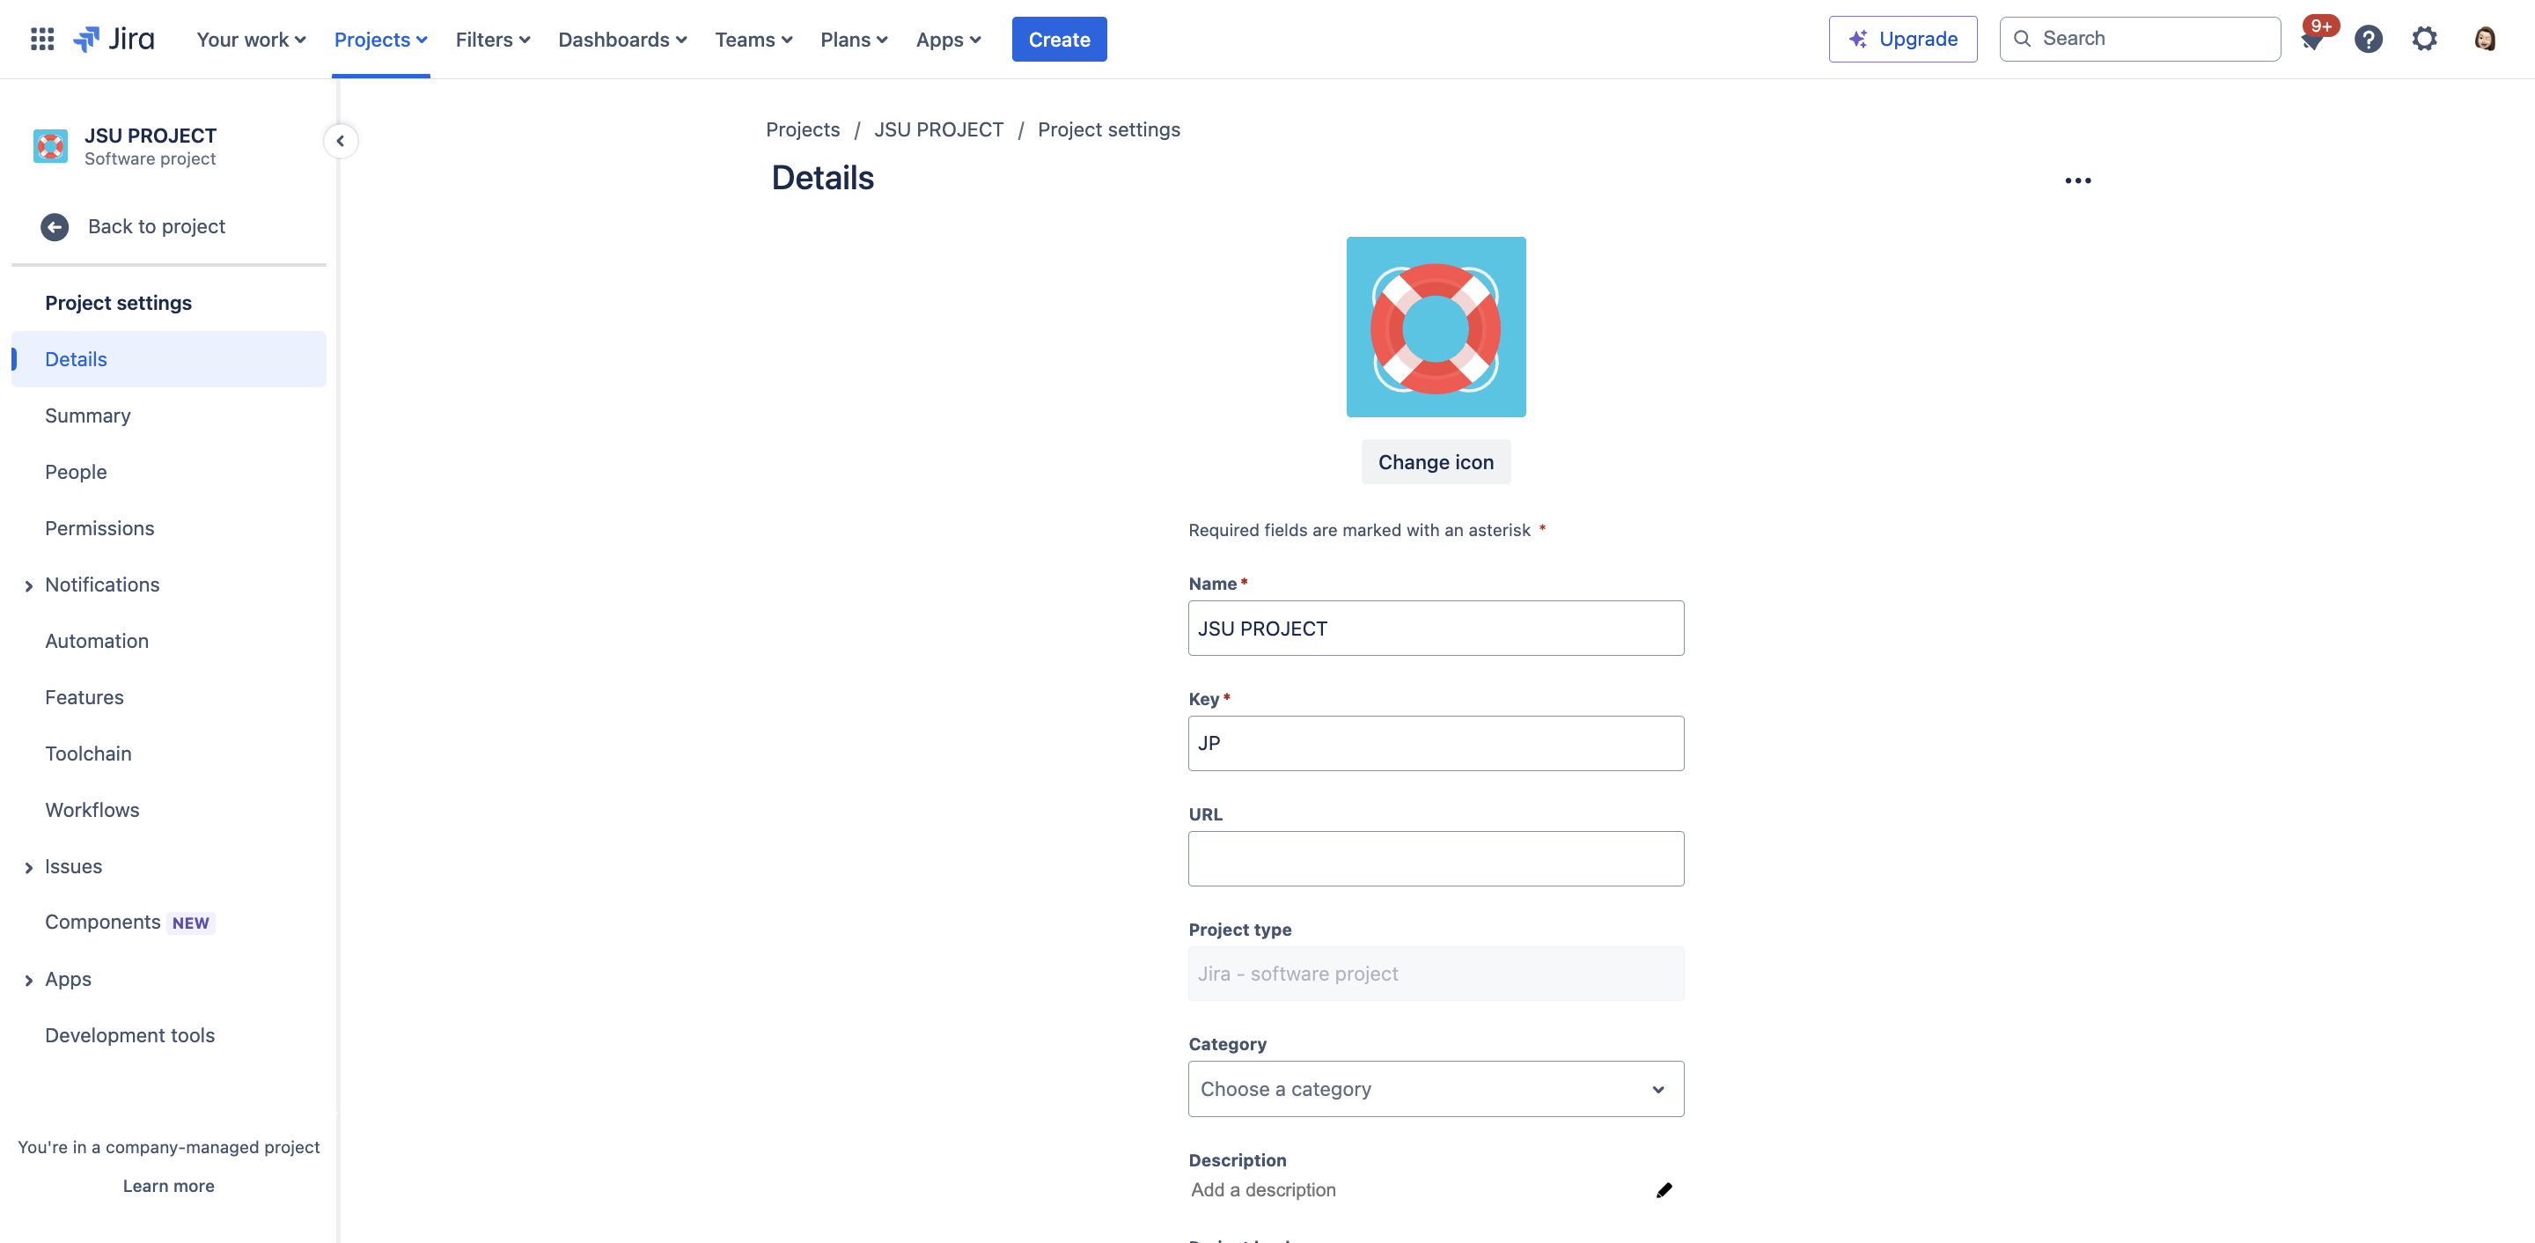Click the three-dot more options menu icon
This screenshot has height=1243, width=2535.
click(2077, 180)
